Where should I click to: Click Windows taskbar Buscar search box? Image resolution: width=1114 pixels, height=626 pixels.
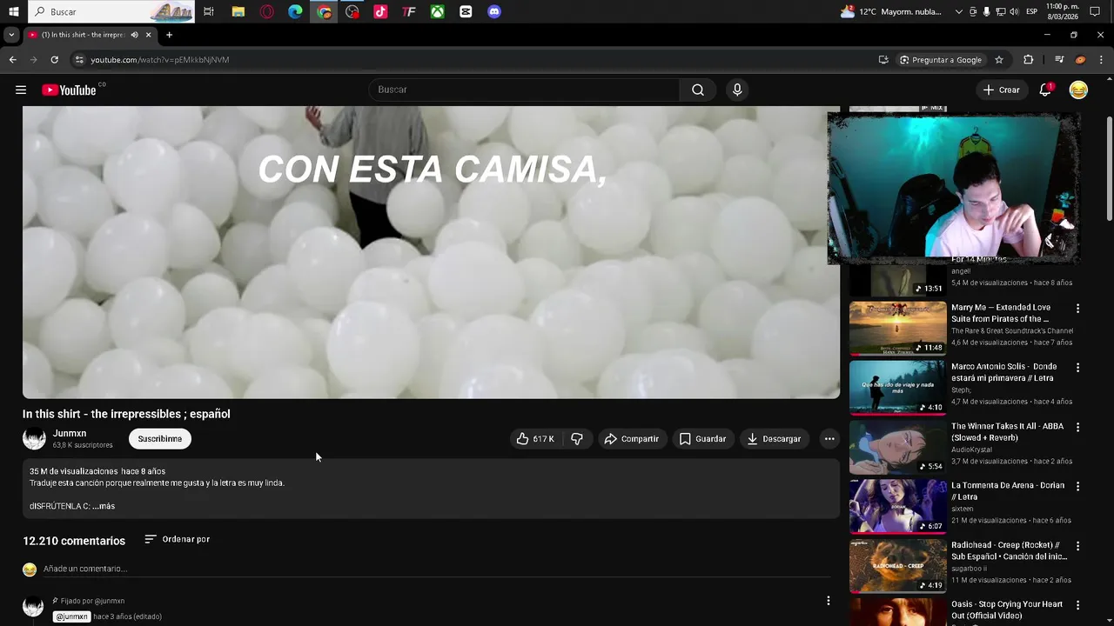coord(113,12)
